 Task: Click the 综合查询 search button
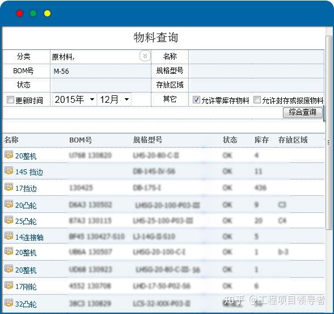(303, 112)
